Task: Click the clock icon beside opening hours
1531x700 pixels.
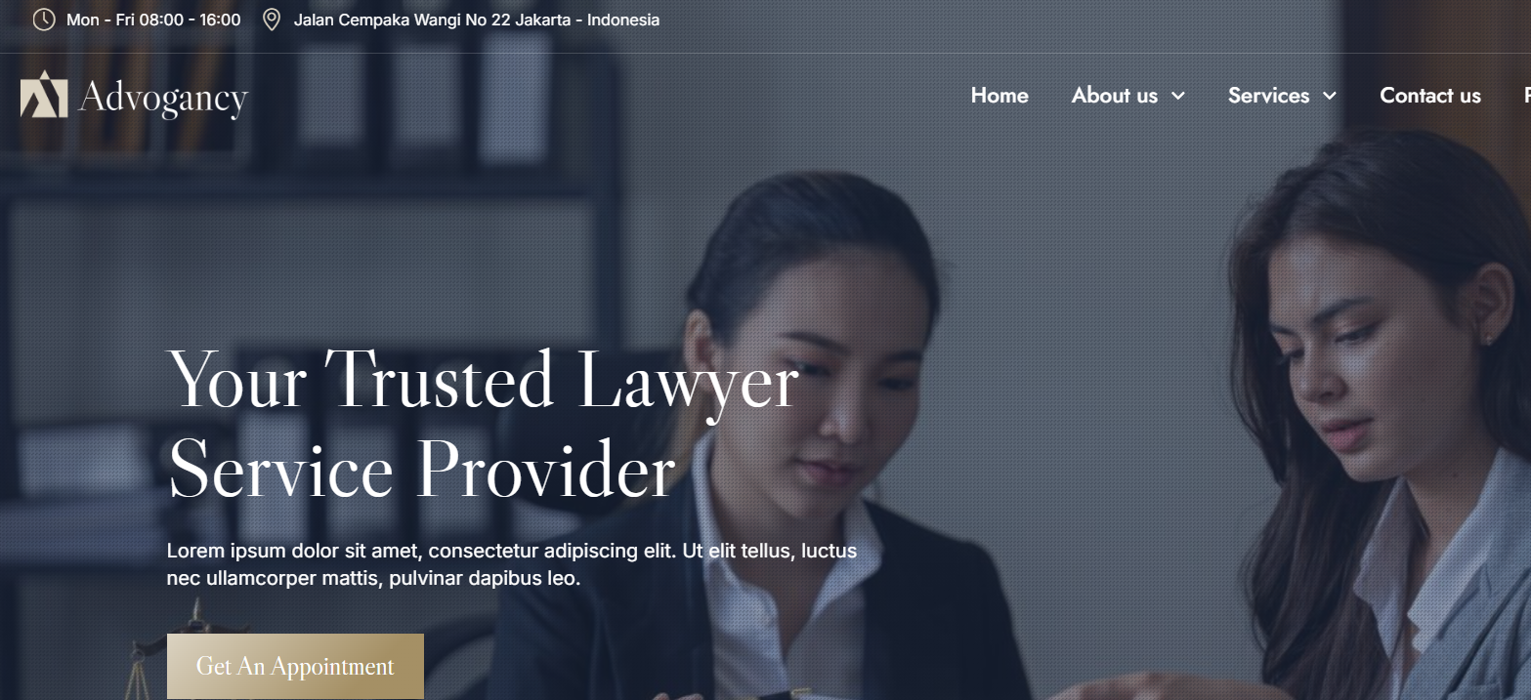Action: [44, 20]
